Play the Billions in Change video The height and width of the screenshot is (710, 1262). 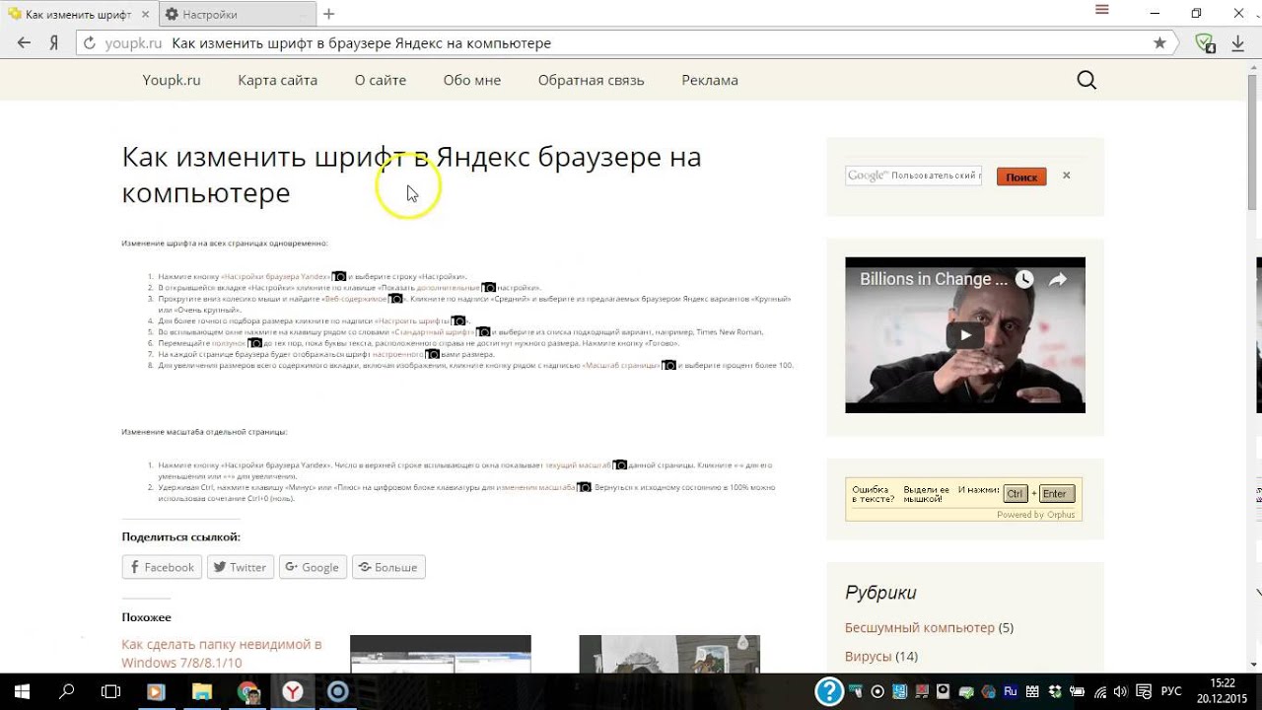965,335
